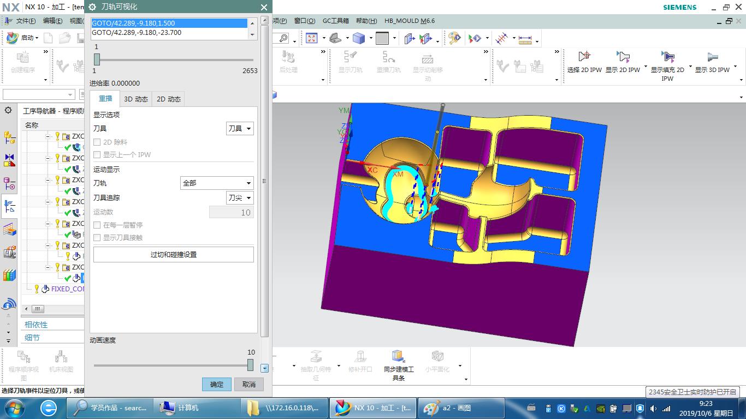The height and width of the screenshot is (419, 746).
Task: Toggle 在每一层暂停 checkbox
Action: pos(97,225)
